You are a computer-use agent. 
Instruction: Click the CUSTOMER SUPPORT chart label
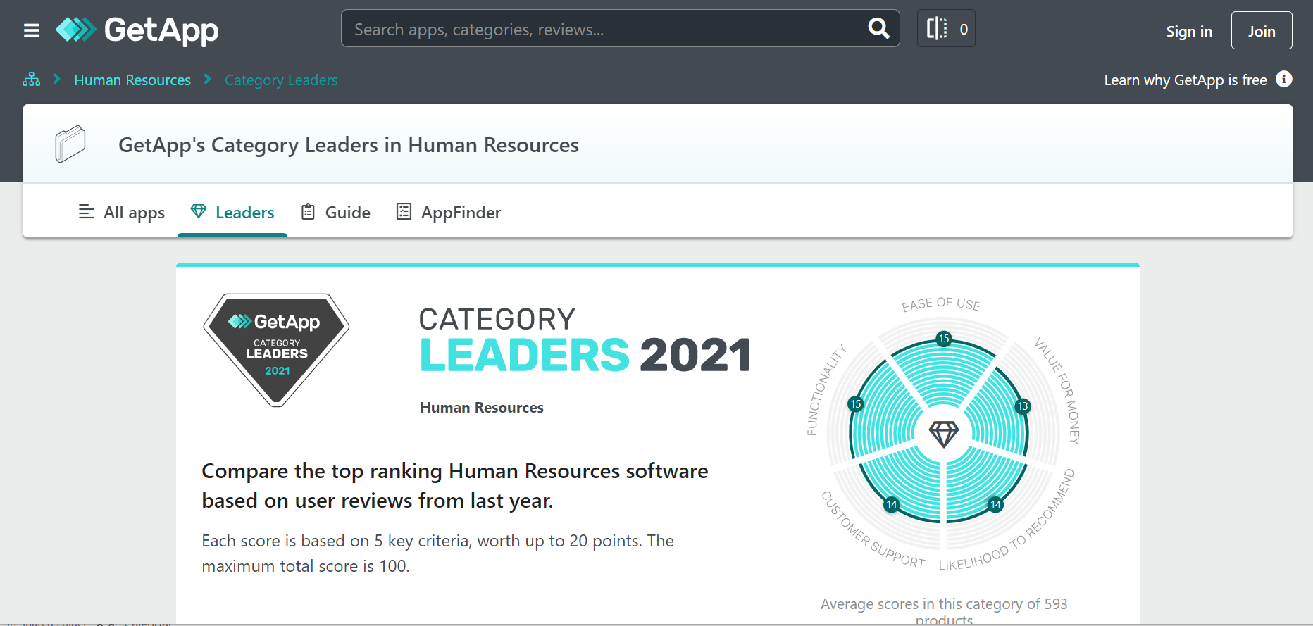pyautogui.click(x=873, y=530)
